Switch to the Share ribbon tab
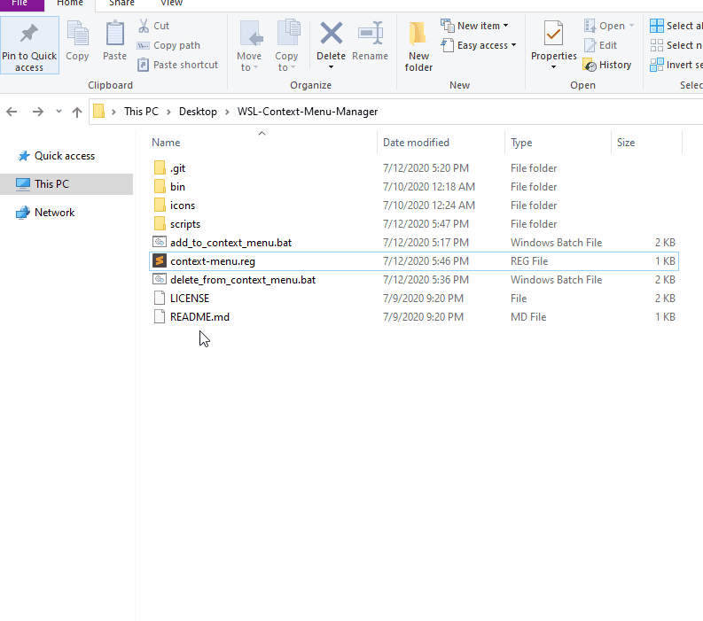The height and width of the screenshot is (621, 703). point(121,4)
